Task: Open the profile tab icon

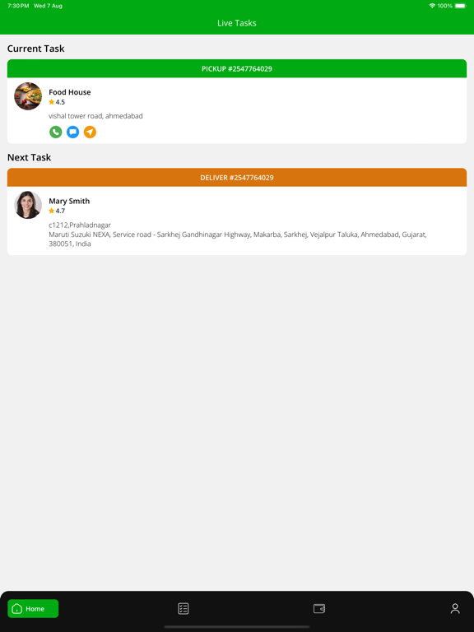Action: click(455, 609)
